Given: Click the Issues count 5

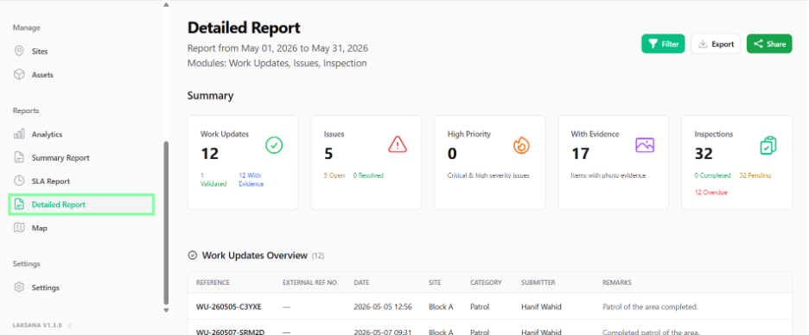Looking at the screenshot, I should coord(328,154).
